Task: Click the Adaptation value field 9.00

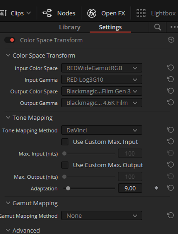Action: pyautogui.click(x=130, y=188)
